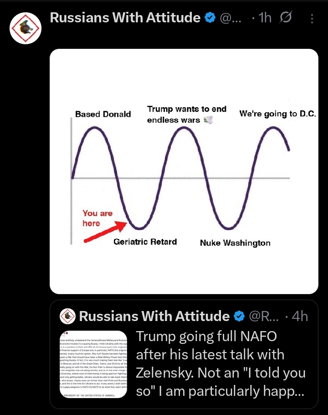The image size is (328, 415).
Task: Click the quoted post's @R... handle
Action: click(x=264, y=316)
